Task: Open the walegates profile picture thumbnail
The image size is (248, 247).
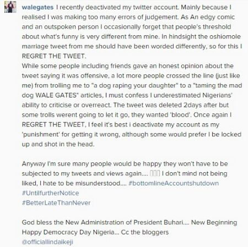Action: click(10, 7)
